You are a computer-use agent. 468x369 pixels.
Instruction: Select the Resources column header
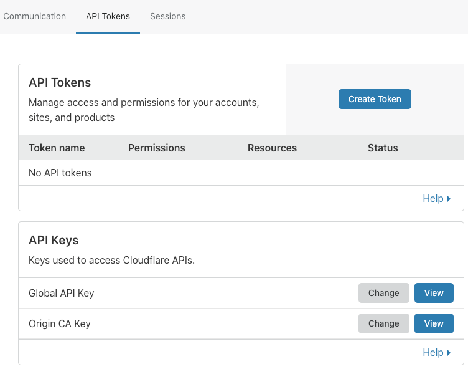(x=272, y=148)
